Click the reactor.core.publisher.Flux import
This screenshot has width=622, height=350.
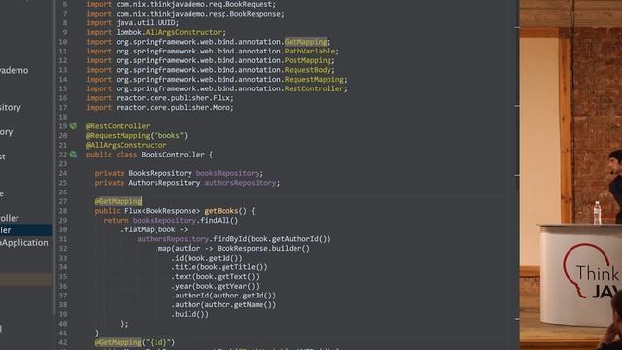point(173,98)
